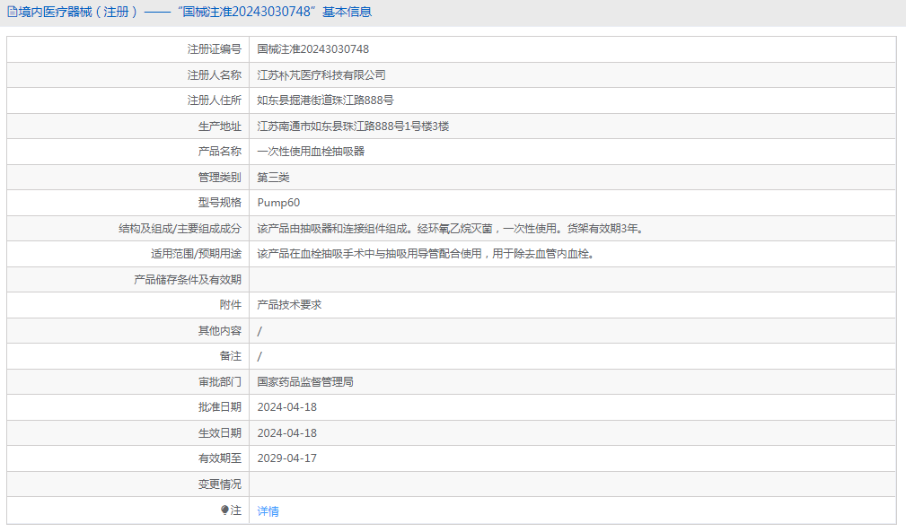Click the 注册证编号 label
Image resolution: width=906 pixels, height=532 pixels.
pyautogui.click(x=215, y=49)
